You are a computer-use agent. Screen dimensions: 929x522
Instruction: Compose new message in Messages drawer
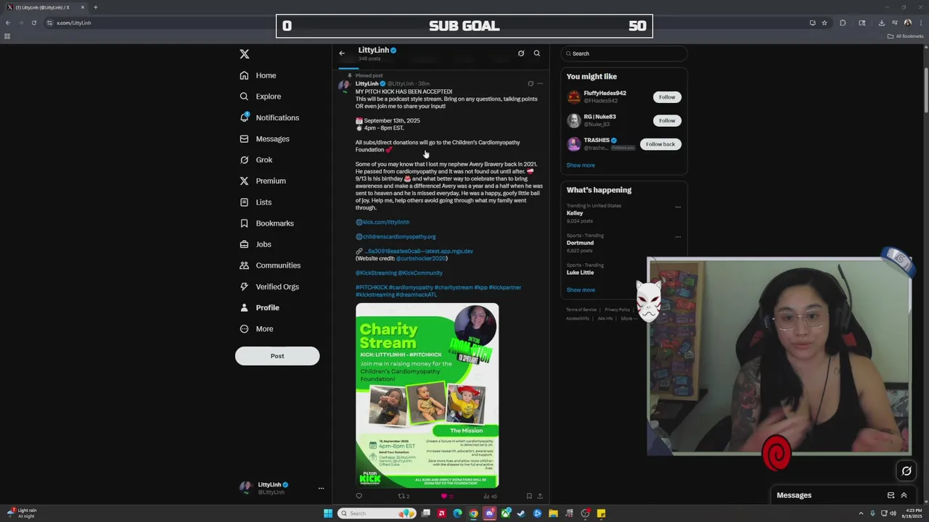891,495
